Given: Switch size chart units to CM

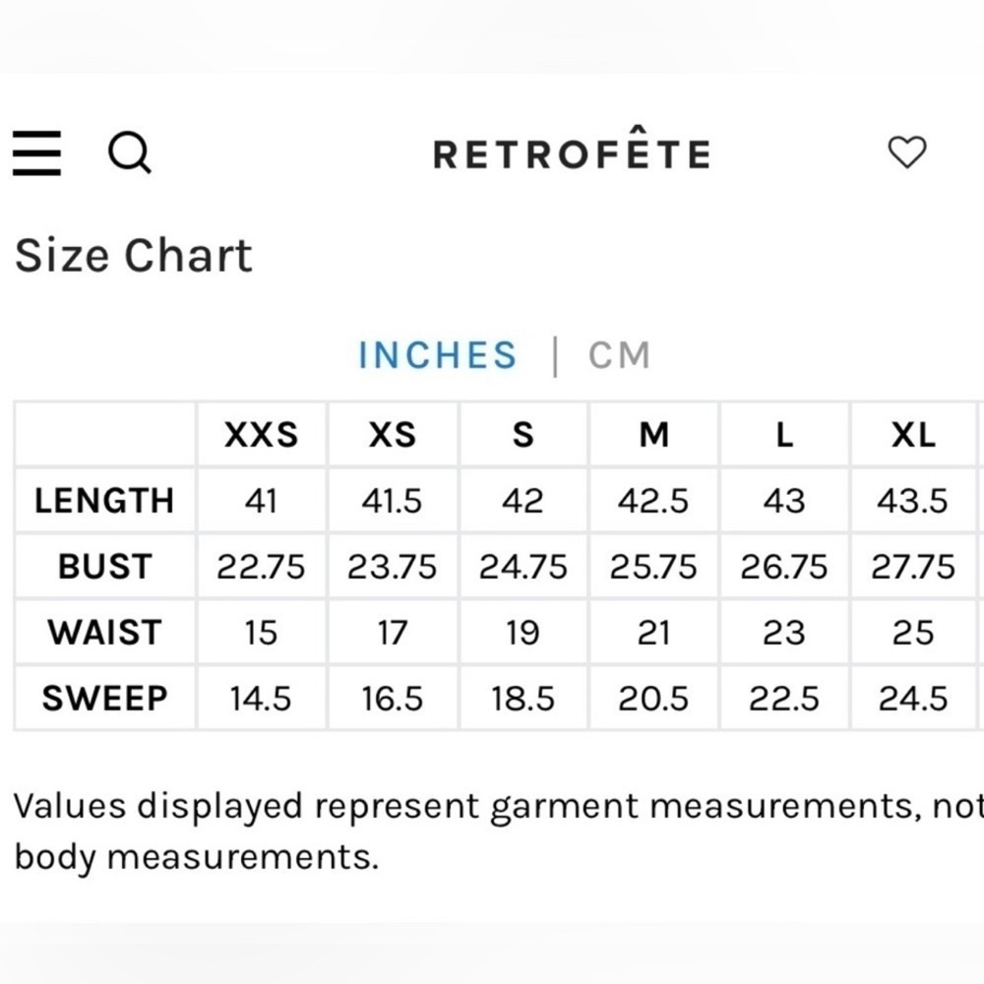Looking at the screenshot, I should coord(619,355).
